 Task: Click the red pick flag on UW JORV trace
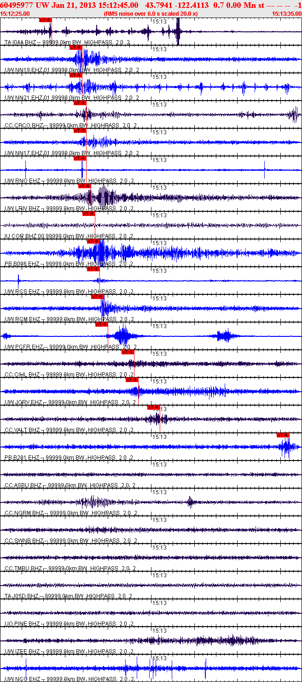pyautogui.click(x=132, y=379)
